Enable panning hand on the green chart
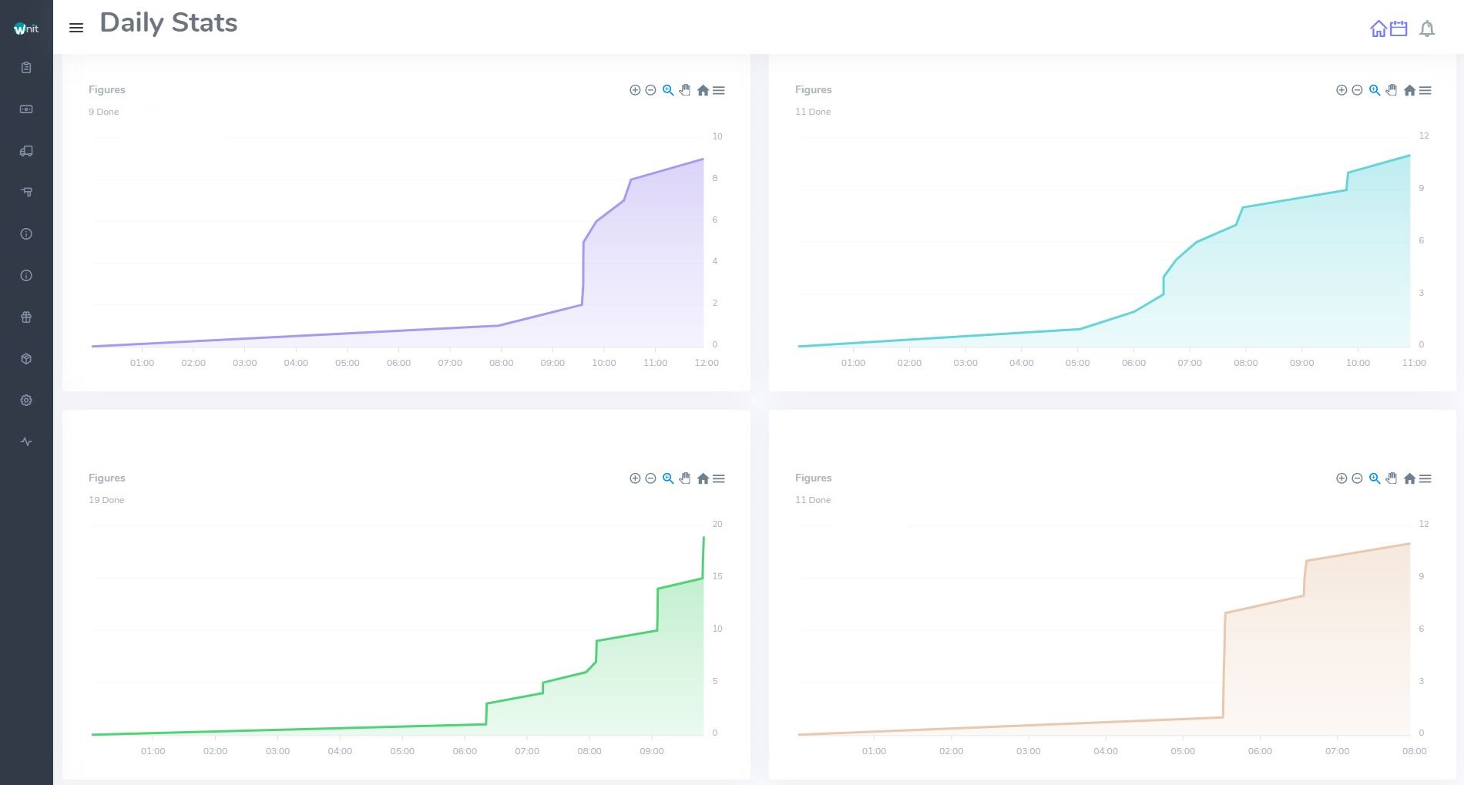 (685, 478)
